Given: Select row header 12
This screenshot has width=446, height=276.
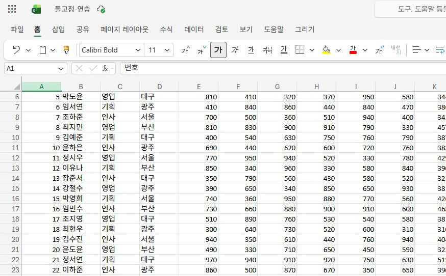Looking at the screenshot, I should pyautogui.click(x=11, y=158).
